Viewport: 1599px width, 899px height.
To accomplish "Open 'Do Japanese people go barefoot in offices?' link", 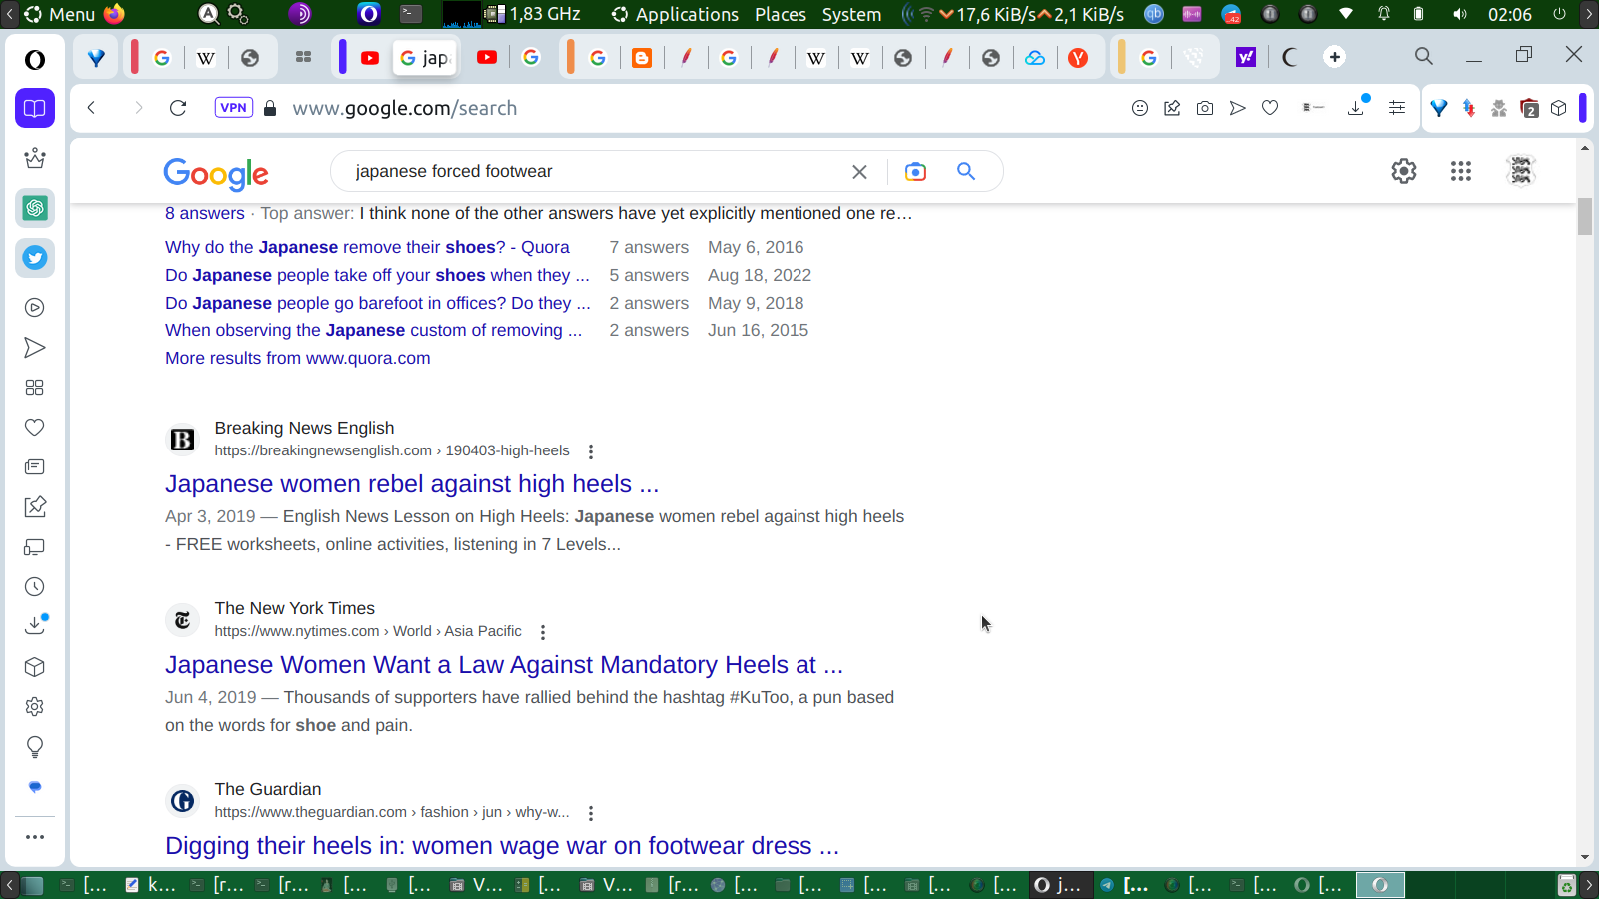I will point(378,303).
